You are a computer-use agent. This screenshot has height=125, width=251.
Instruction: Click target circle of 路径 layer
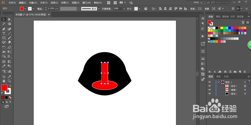pyautogui.click(x=245, y=94)
